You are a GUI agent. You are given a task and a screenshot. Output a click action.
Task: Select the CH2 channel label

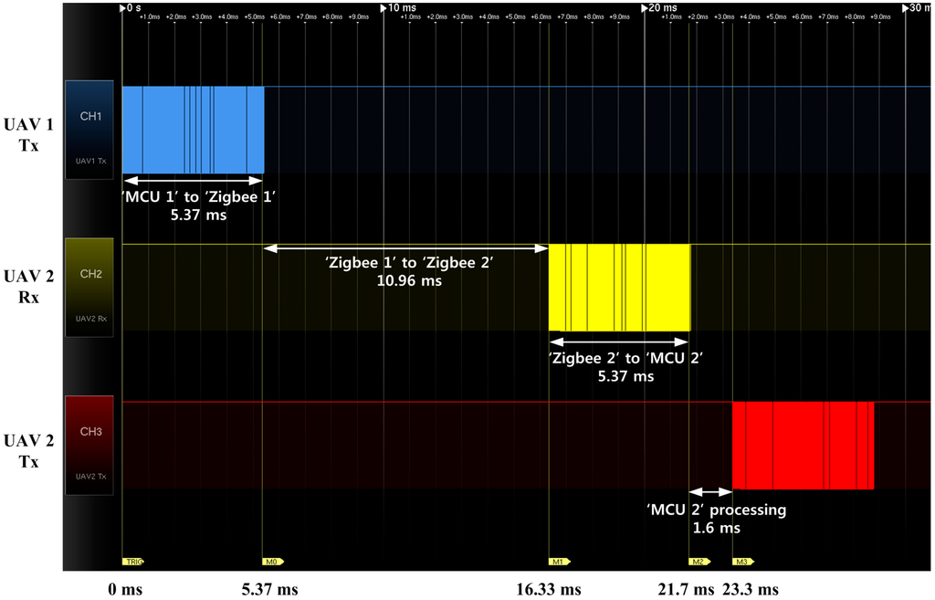(90, 274)
